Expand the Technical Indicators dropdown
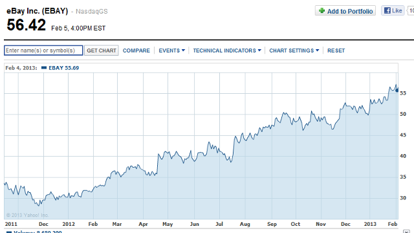Screen dimensions: 414x233 point(227,50)
